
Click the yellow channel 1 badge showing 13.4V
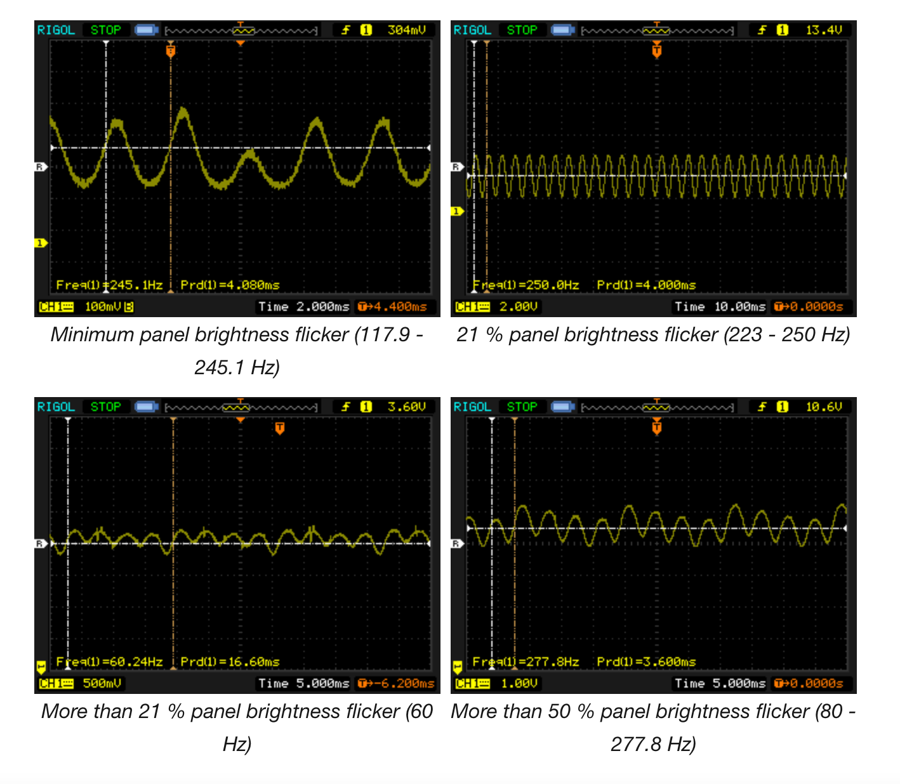(x=784, y=29)
